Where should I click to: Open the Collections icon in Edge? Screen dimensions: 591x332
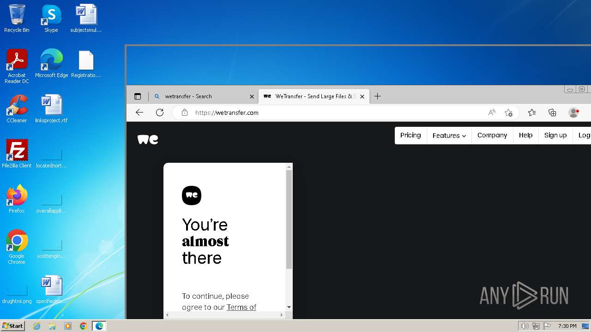[x=552, y=113]
